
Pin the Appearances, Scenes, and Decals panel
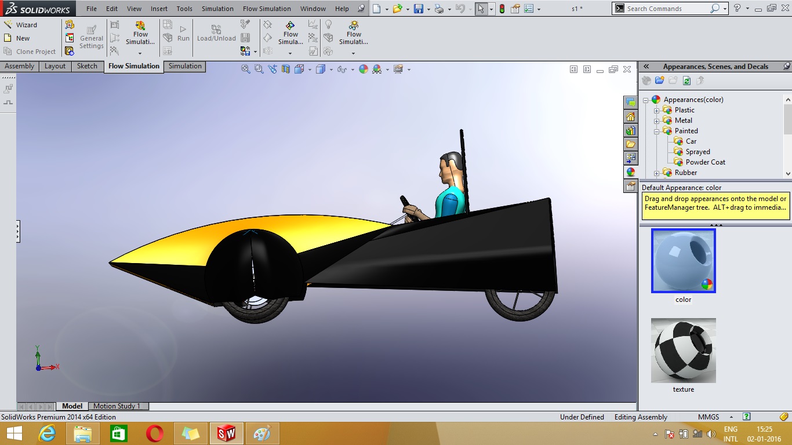tap(786, 67)
